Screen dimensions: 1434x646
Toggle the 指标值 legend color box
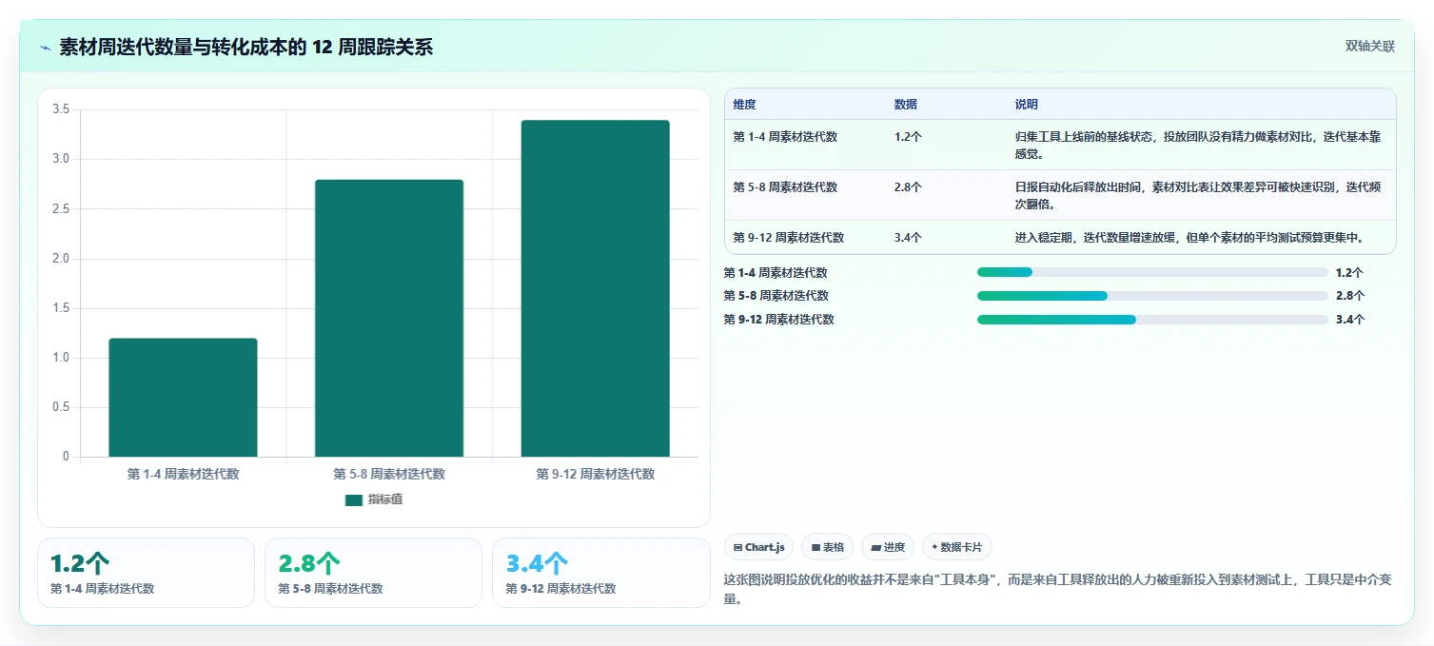pyautogui.click(x=354, y=499)
